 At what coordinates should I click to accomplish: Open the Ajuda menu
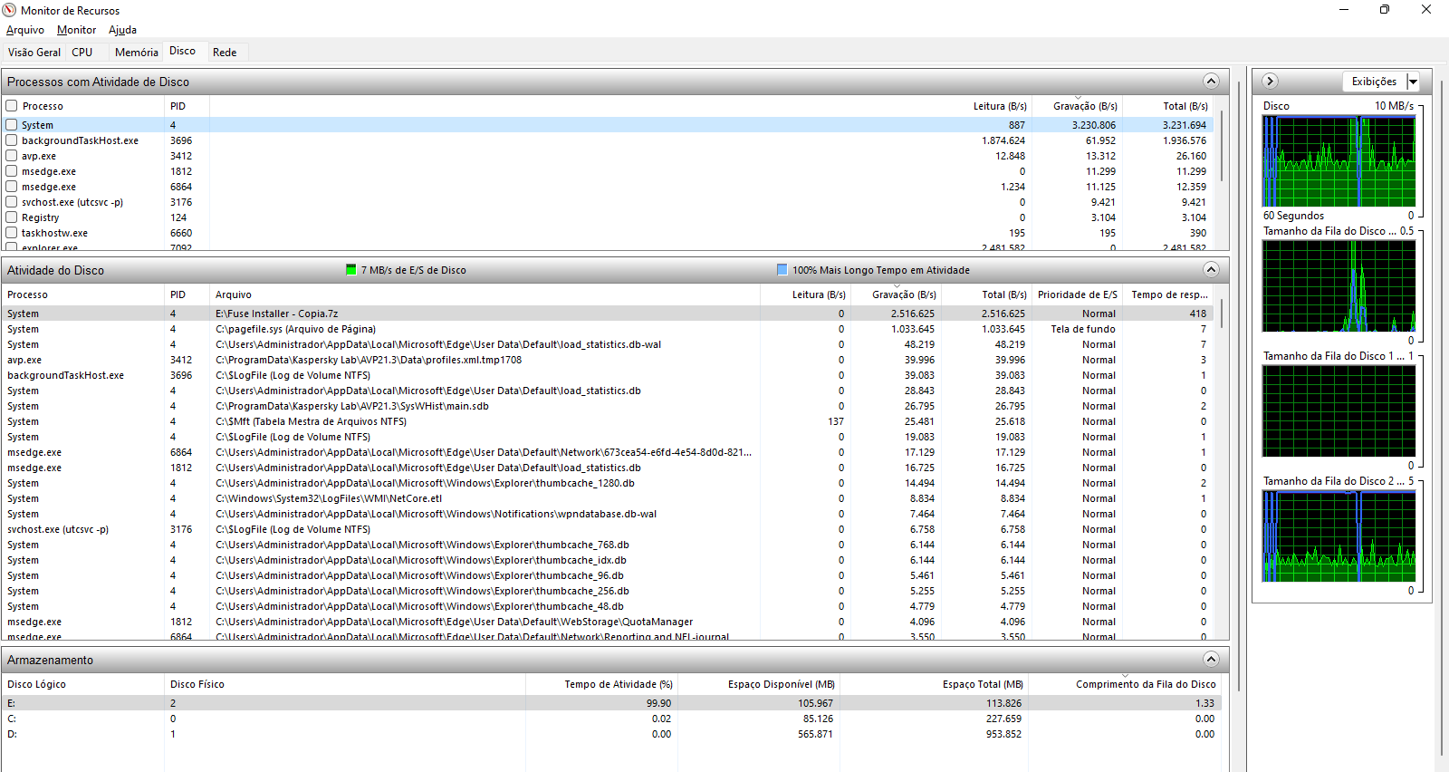point(122,30)
